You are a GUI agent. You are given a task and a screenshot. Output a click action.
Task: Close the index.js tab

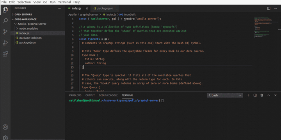[87, 9]
